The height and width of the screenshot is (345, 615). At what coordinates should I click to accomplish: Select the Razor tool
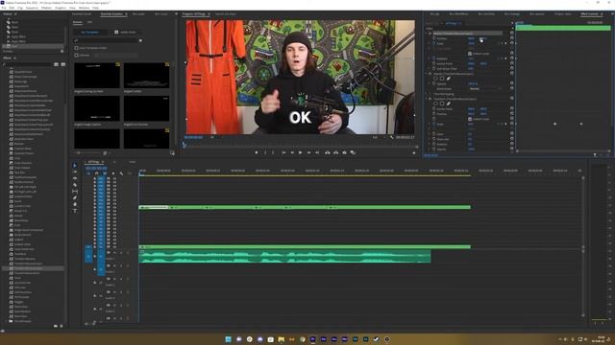click(x=75, y=185)
